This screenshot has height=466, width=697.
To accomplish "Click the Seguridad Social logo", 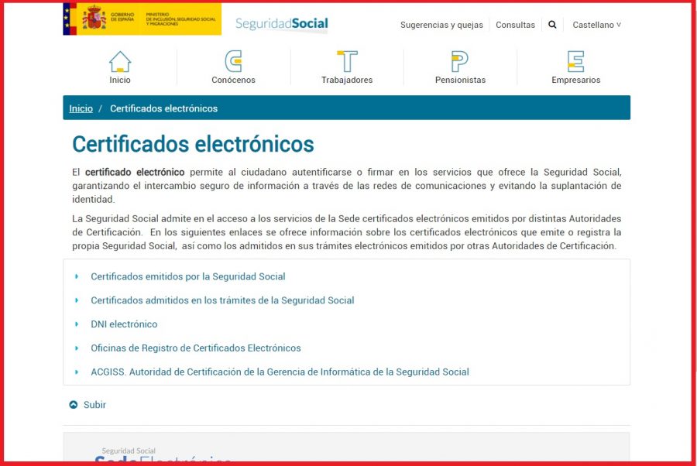I will [x=281, y=24].
